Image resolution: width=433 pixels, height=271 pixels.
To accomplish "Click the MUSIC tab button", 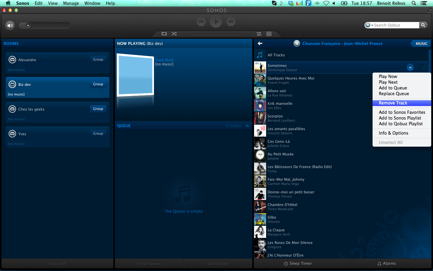I will [421, 43].
